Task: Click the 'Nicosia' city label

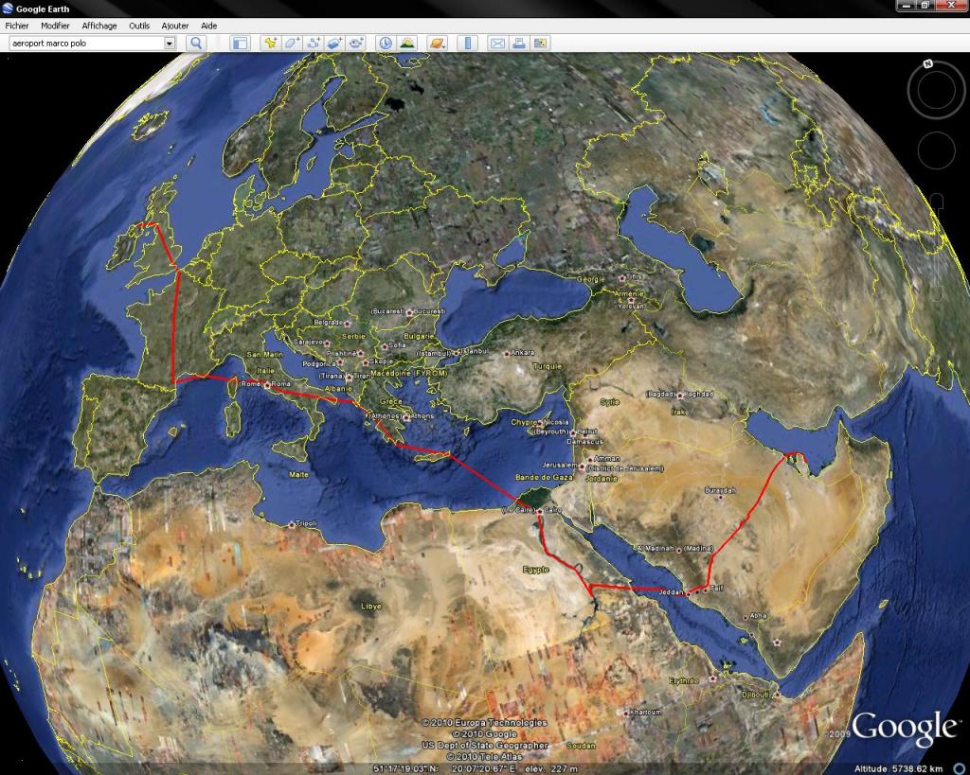Action: pos(557,422)
